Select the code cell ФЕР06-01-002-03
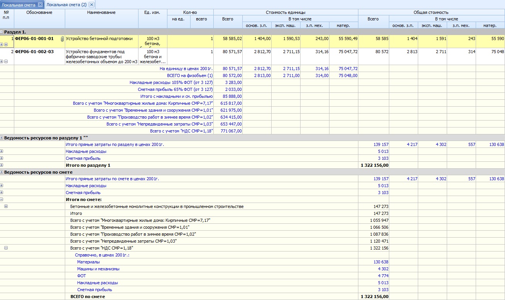505x300 pixels. click(x=35, y=52)
